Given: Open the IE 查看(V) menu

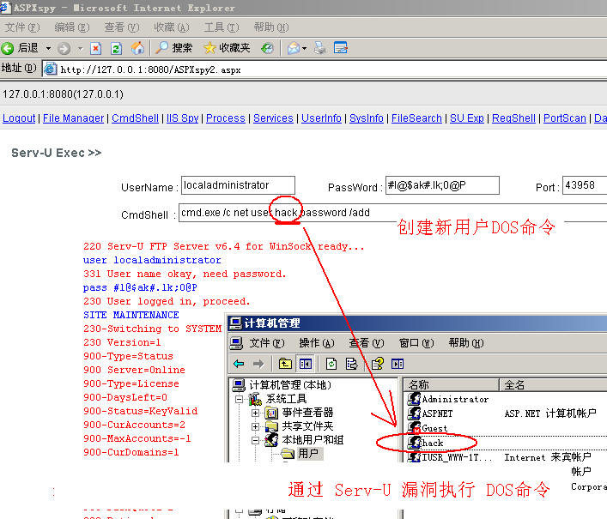Looking at the screenshot, I should pyautogui.click(x=122, y=27).
